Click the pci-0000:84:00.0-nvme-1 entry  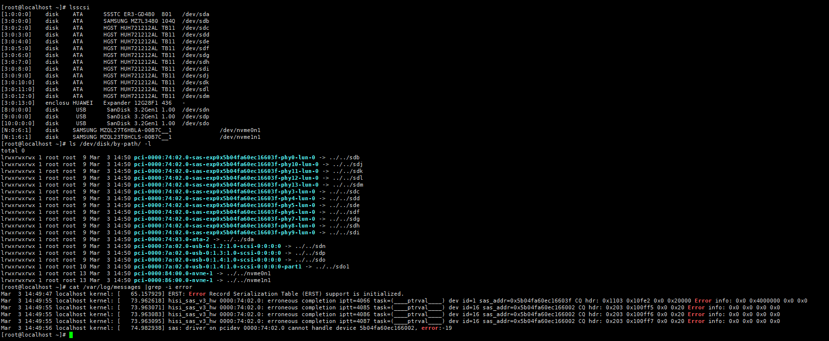click(173, 273)
